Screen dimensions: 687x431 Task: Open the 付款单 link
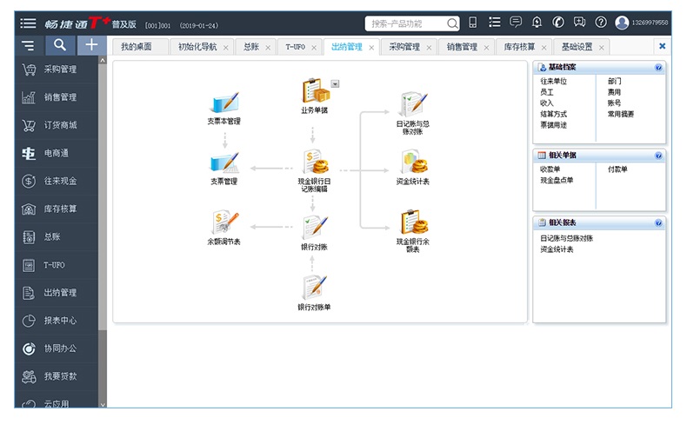pyautogui.click(x=617, y=169)
